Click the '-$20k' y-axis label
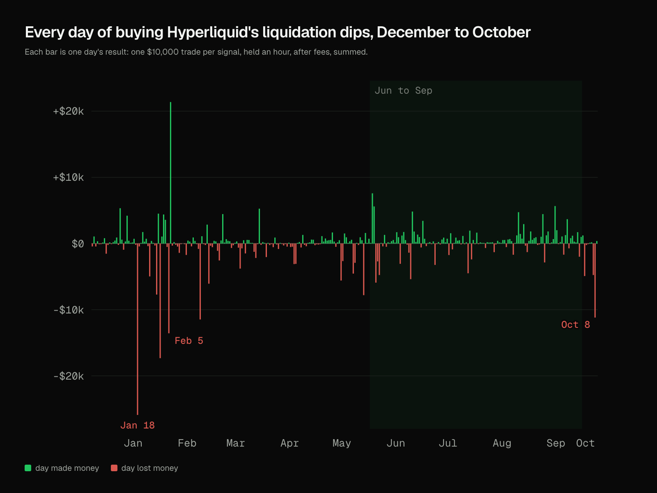Viewport: 657px width, 493px height. tap(68, 376)
